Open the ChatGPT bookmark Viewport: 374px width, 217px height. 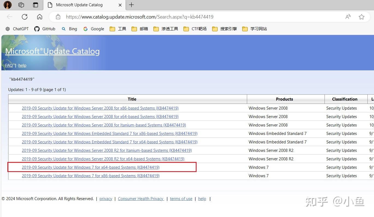click(17, 29)
